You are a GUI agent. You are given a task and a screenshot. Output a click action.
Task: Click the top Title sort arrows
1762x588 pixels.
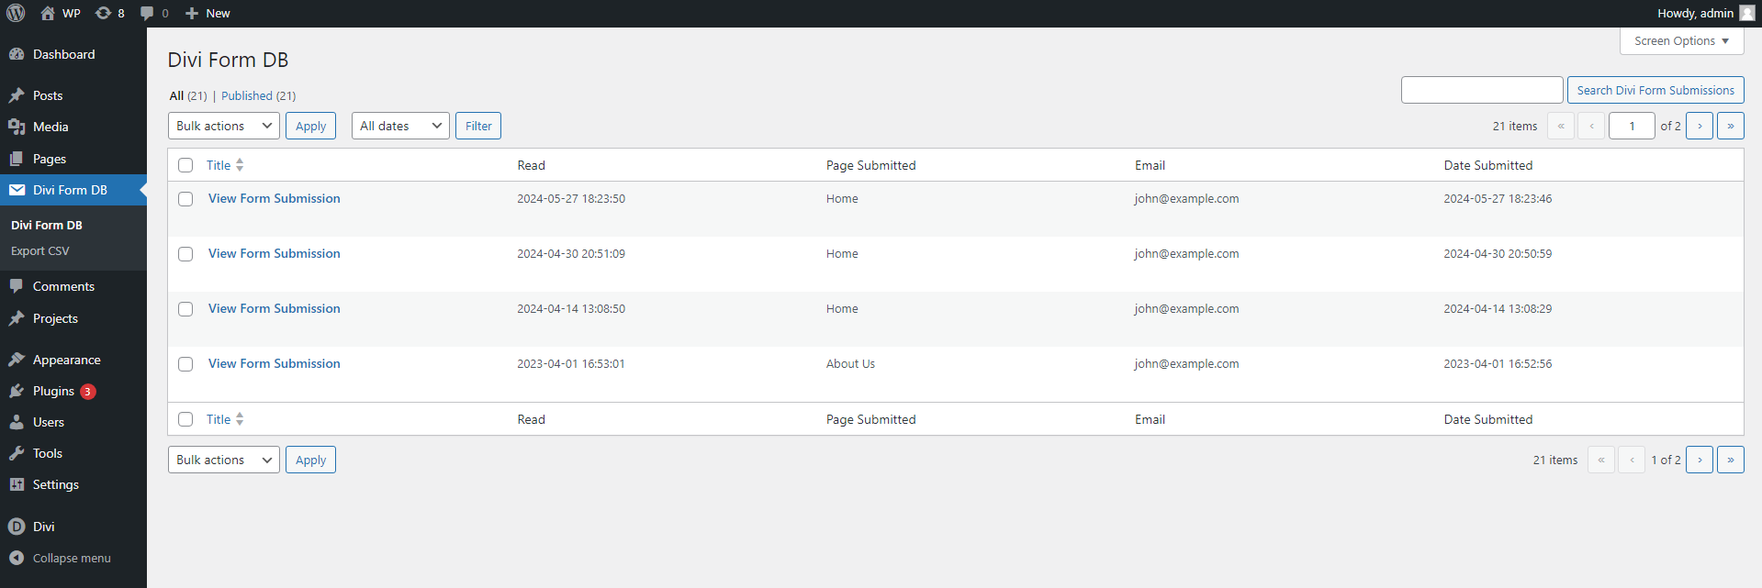[240, 165]
